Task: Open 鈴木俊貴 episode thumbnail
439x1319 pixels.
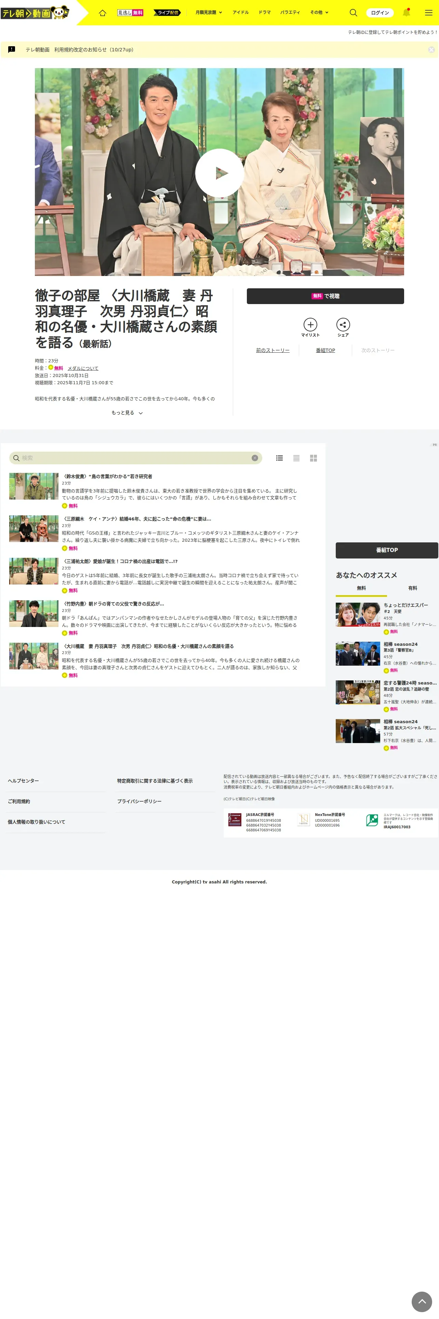Action: click(34, 486)
